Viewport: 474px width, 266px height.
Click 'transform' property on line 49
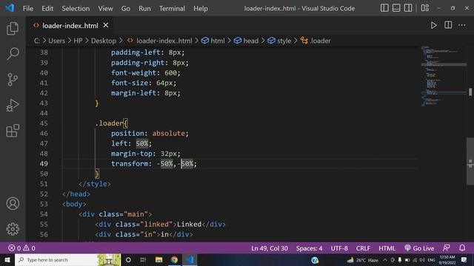click(x=130, y=164)
